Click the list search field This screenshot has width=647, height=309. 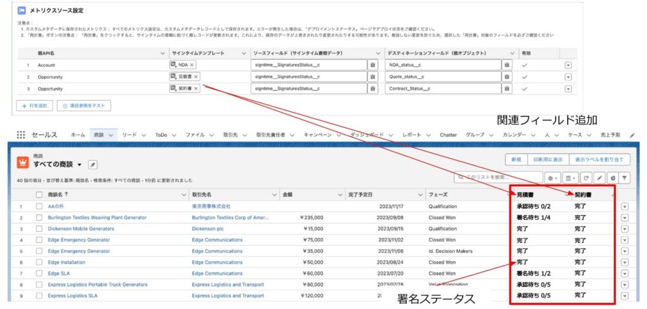[x=498, y=177]
